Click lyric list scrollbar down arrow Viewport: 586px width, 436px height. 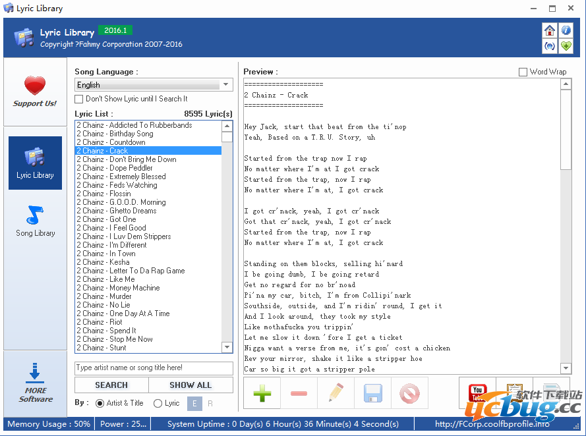point(227,347)
